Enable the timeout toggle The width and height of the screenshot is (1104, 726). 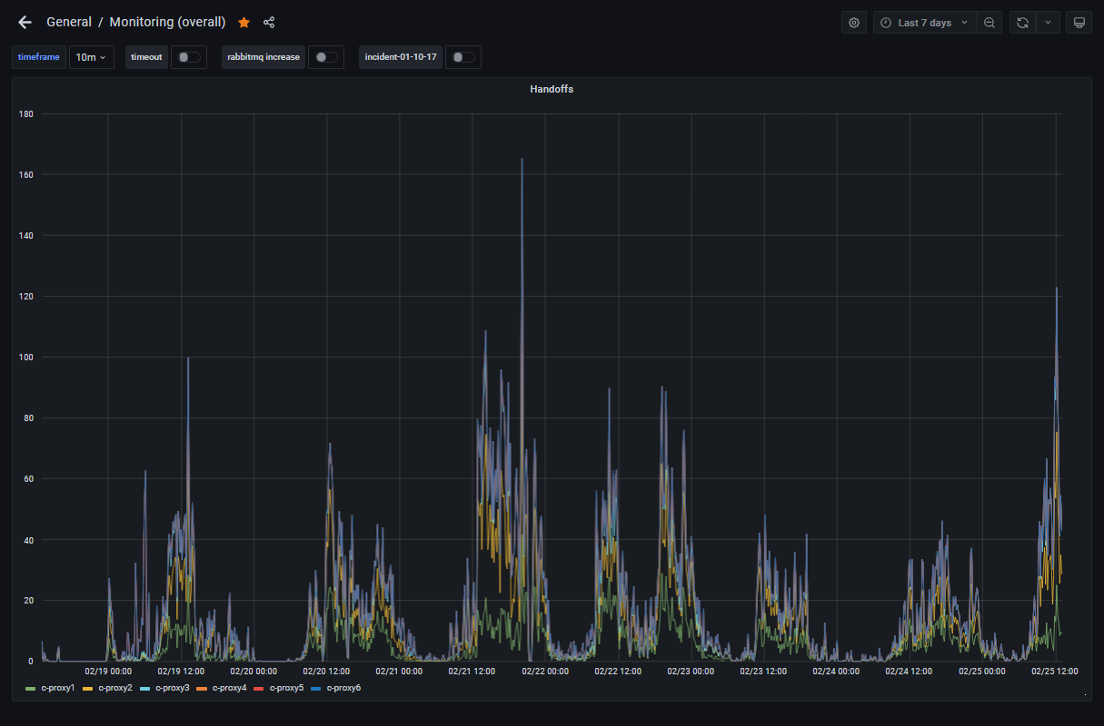click(x=189, y=57)
